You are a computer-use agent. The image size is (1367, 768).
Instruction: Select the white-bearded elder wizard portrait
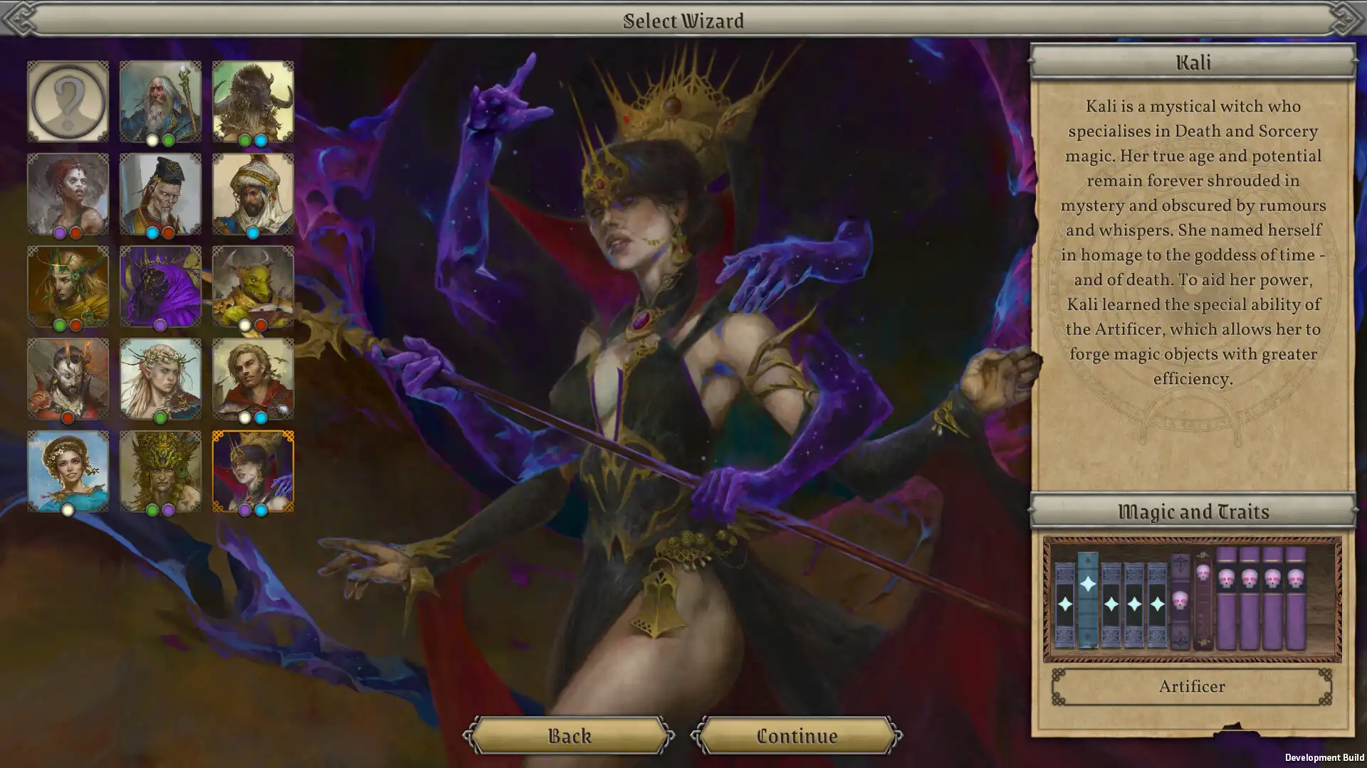click(160, 101)
